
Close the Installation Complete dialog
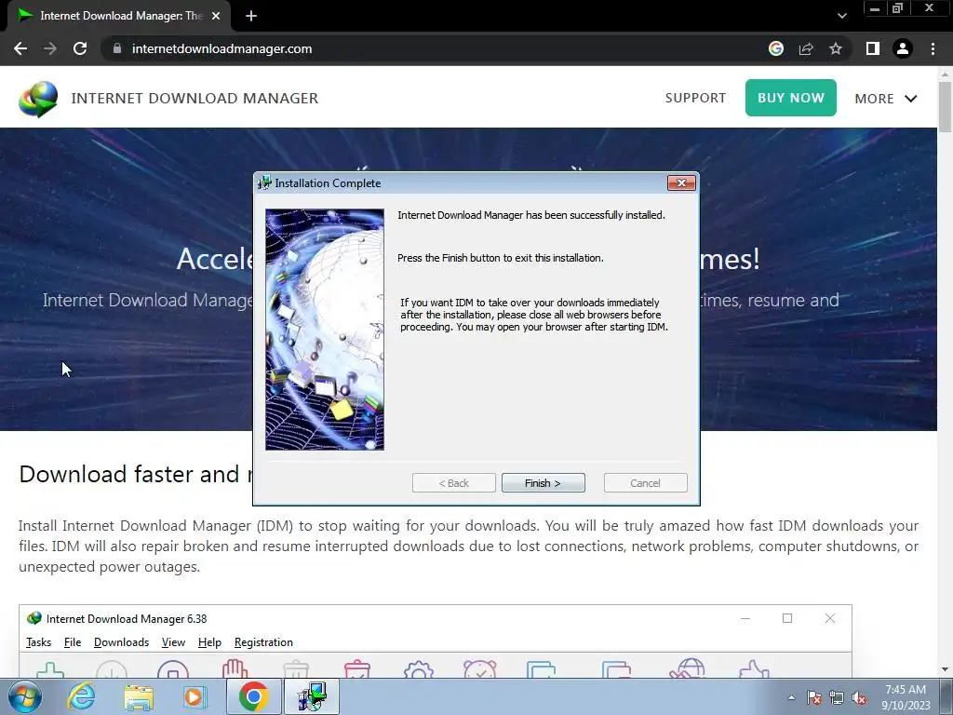pos(680,183)
